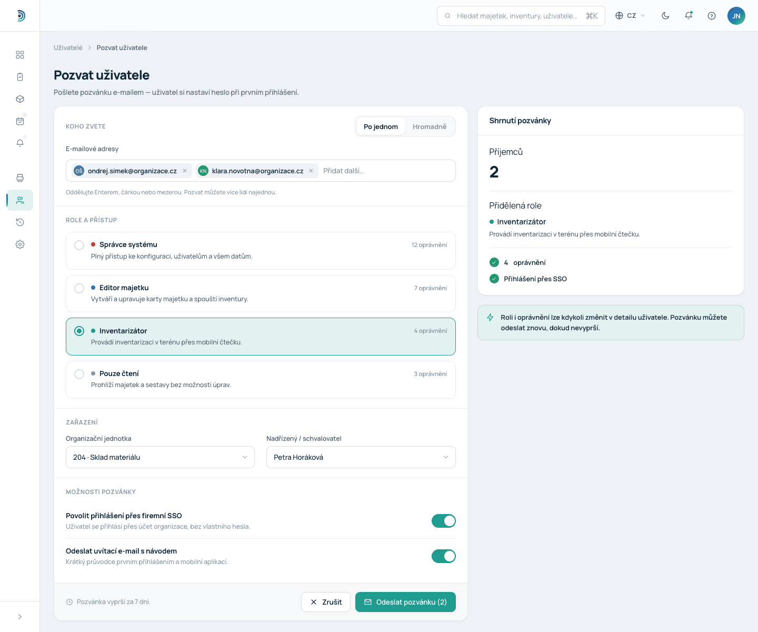This screenshot has width=758, height=632.
Task: Remove ondrej.simek@organizace.cz email chip
Action: tap(185, 171)
